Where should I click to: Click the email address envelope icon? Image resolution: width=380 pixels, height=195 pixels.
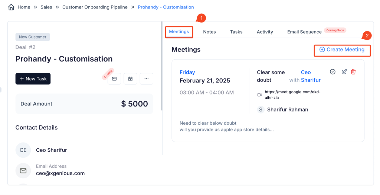pyautogui.click(x=23, y=171)
